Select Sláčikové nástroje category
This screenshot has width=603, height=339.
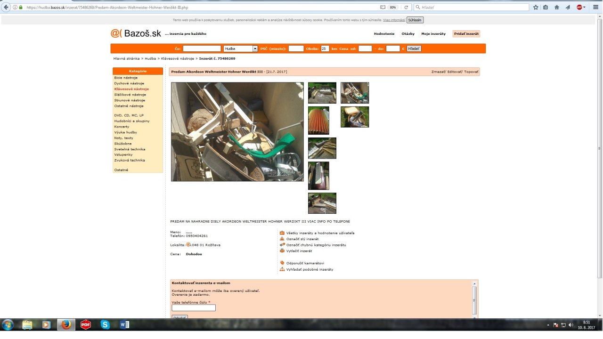tap(130, 95)
